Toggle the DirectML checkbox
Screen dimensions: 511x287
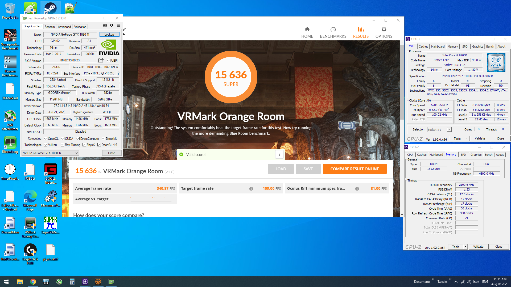(x=103, y=139)
